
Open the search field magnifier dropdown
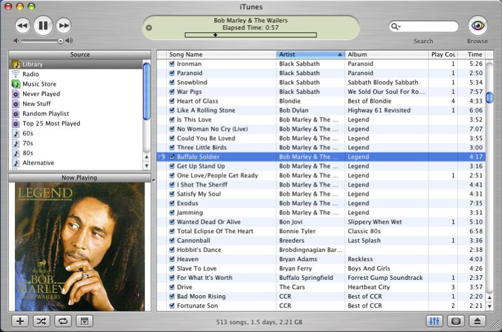point(396,26)
